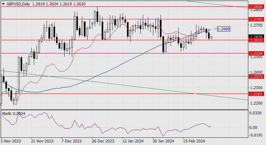This screenshot has width=266, height=145.
Task: Click the 1.2300 axis price value
Action: (256, 88)
